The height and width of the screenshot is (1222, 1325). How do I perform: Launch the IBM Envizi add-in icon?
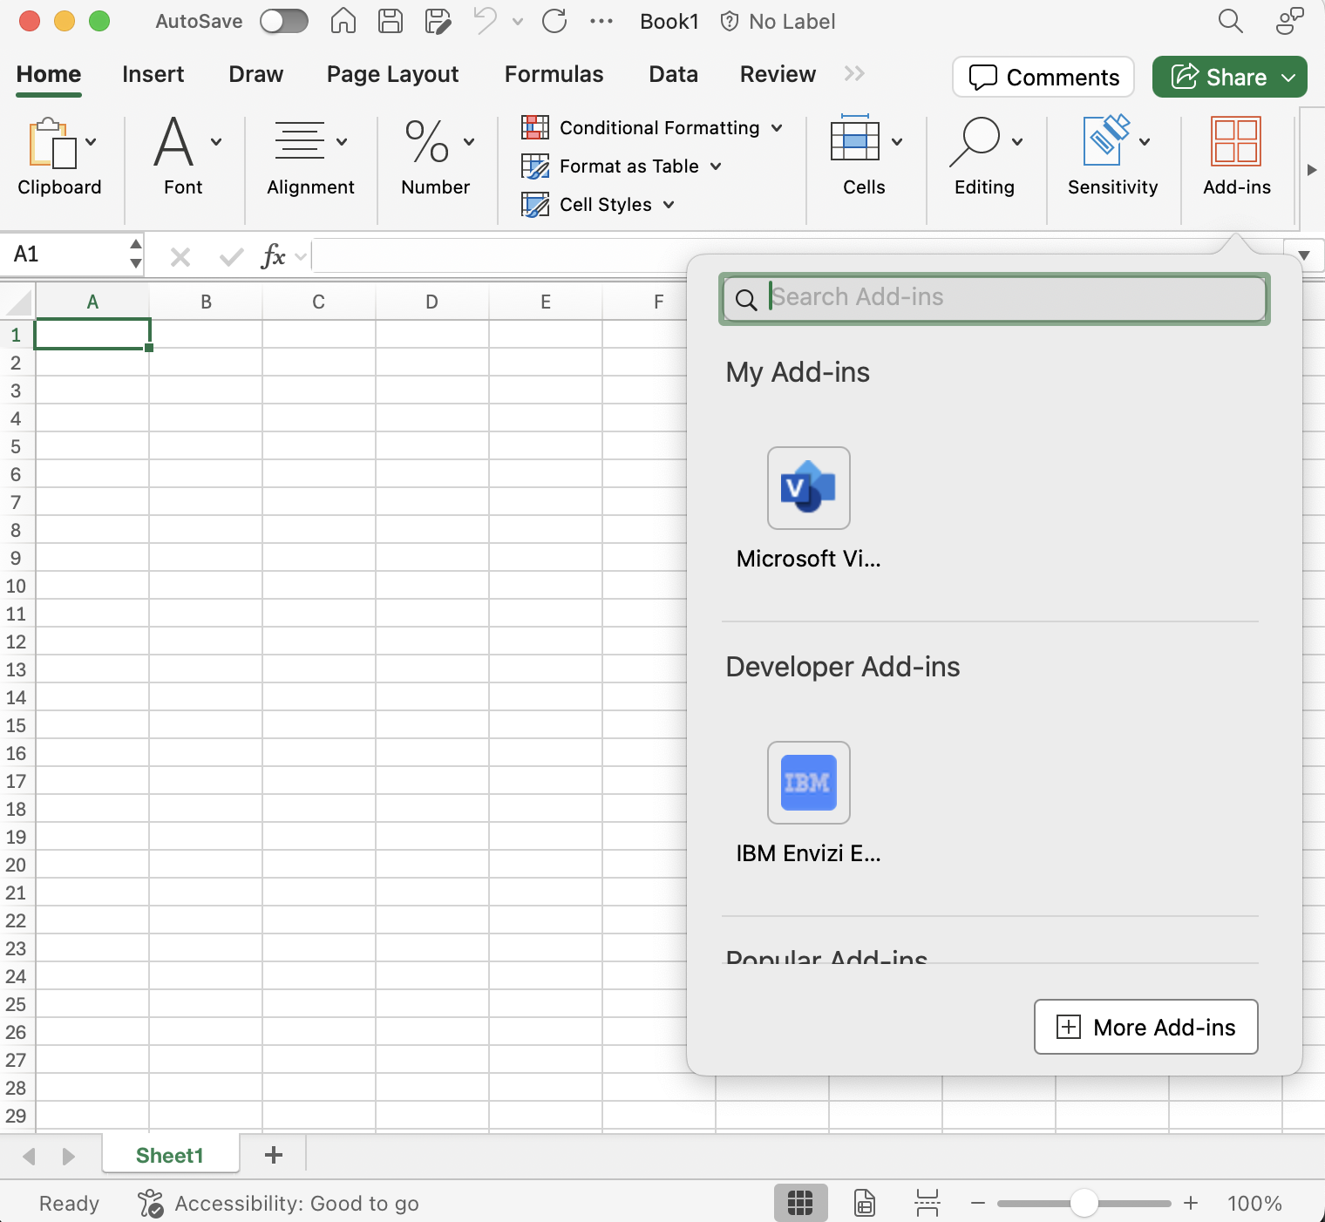pos(808,783)
